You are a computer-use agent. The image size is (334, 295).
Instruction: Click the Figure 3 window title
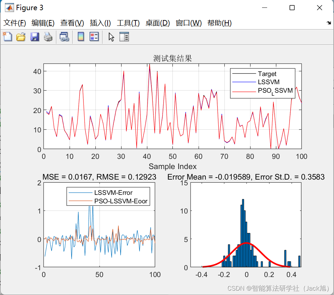point(30,8)
